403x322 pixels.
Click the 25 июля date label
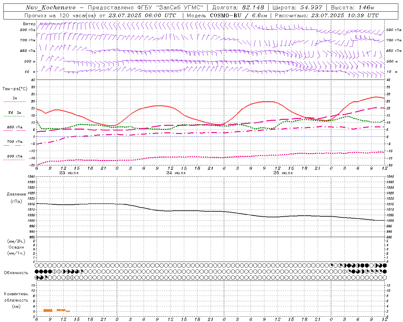pyautogui.click(x=283, y=173)
